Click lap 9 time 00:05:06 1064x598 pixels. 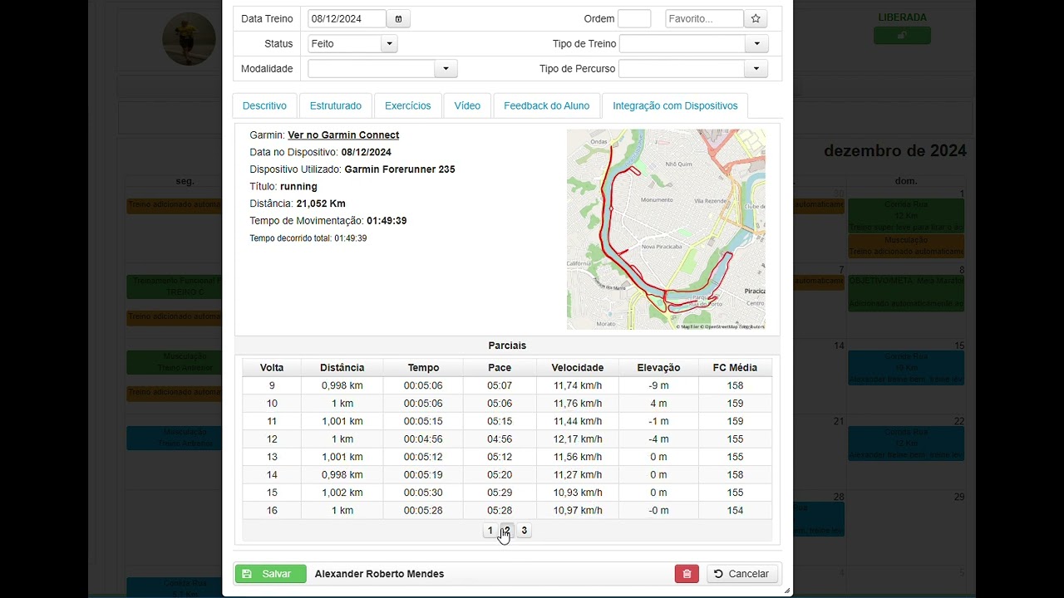pos(423,385)
